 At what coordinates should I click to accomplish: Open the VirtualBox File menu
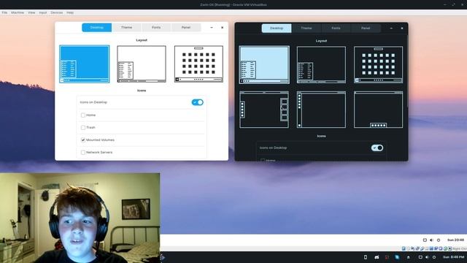pos(4,12)
